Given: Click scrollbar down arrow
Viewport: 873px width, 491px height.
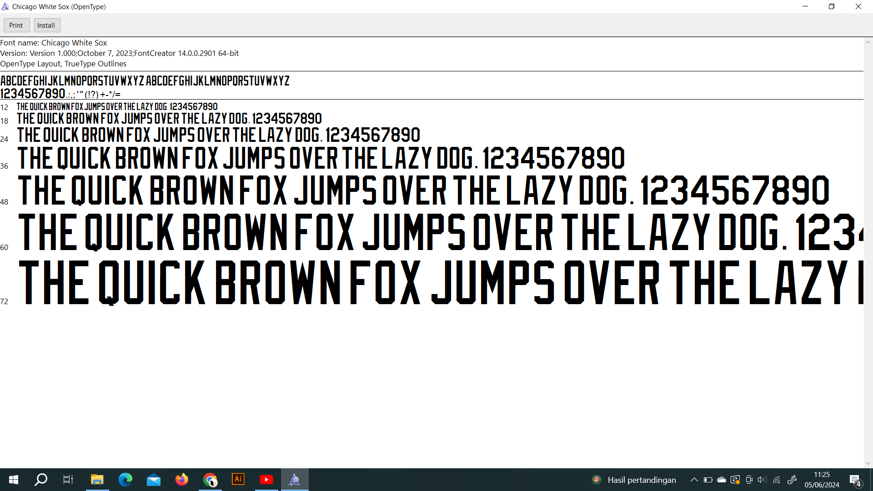Looking at the screenshot, I should coord(868,463).
